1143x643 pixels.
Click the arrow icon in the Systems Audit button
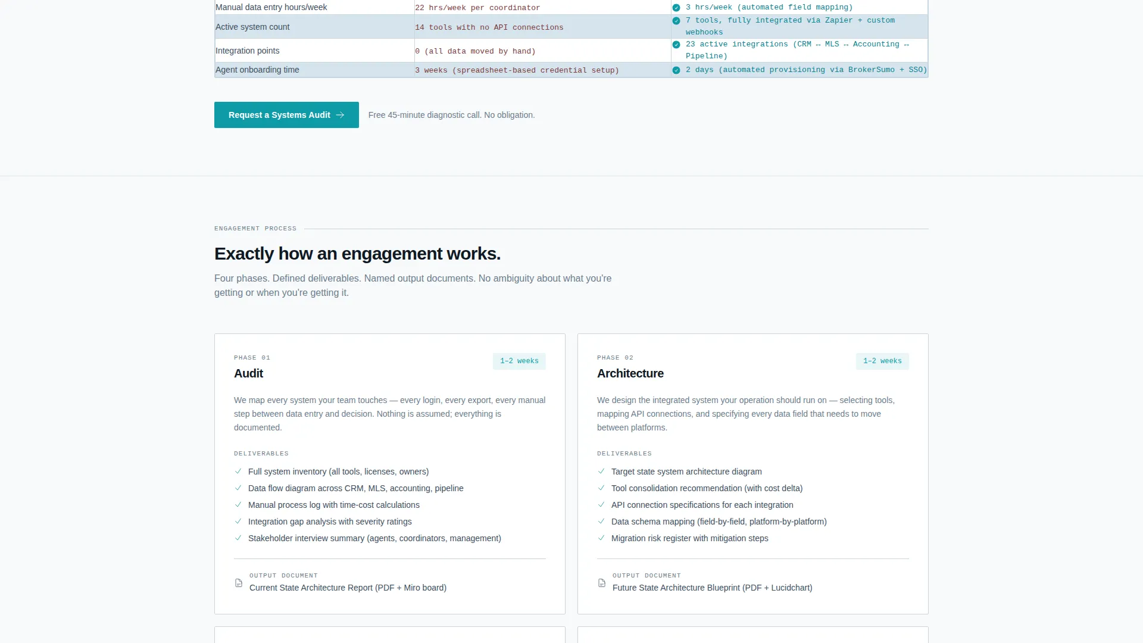tap(340, 115)
